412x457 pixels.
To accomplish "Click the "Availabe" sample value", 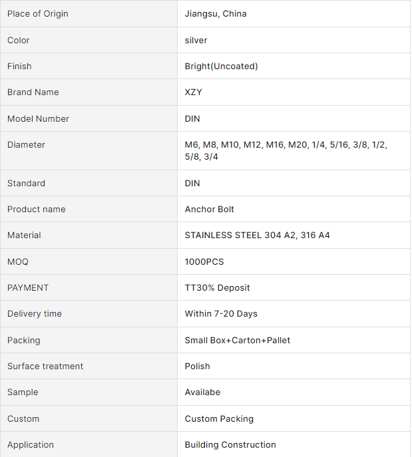I will tap(202, 392).
